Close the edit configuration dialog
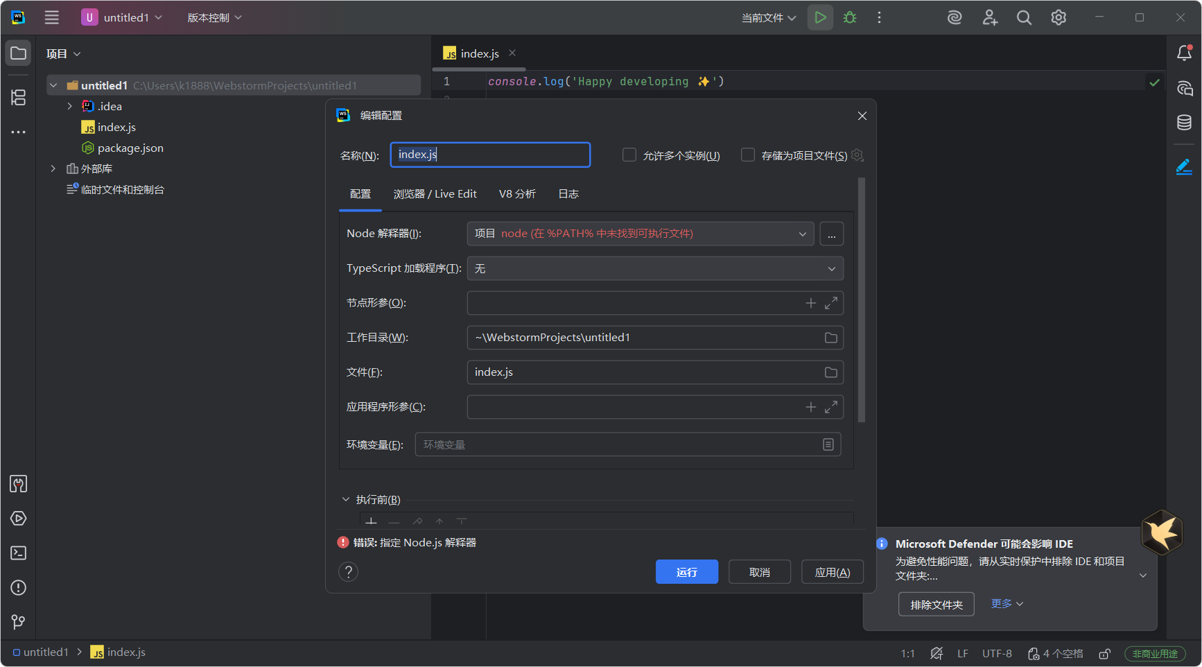1202x667 pixels. (862, 116)
